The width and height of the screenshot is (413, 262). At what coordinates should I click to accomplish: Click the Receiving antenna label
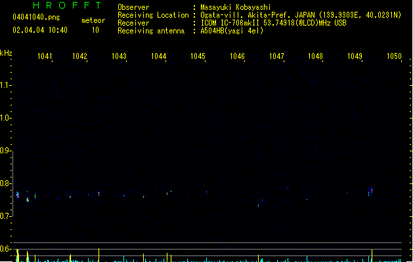(x=151, y=31)
